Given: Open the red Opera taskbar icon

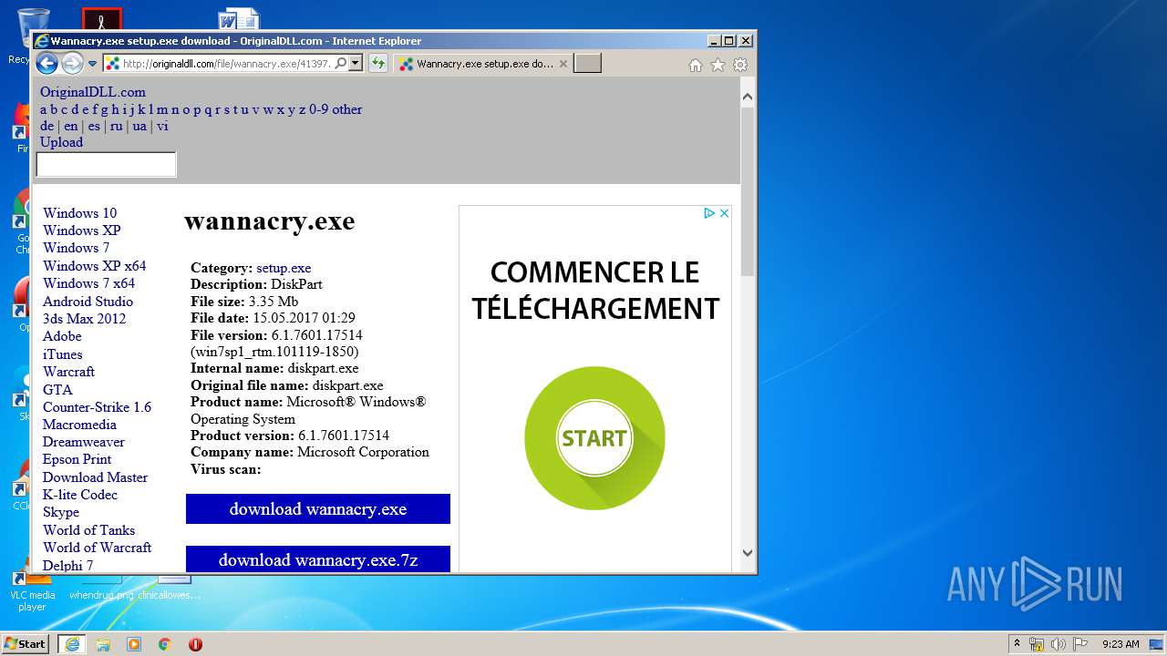Looking at the screenshot, I should (x=195, y=644).
